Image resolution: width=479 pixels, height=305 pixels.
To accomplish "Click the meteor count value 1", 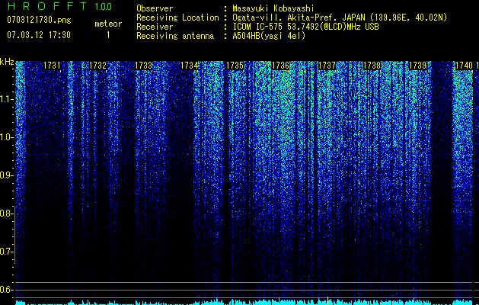I will click(108, 35).
